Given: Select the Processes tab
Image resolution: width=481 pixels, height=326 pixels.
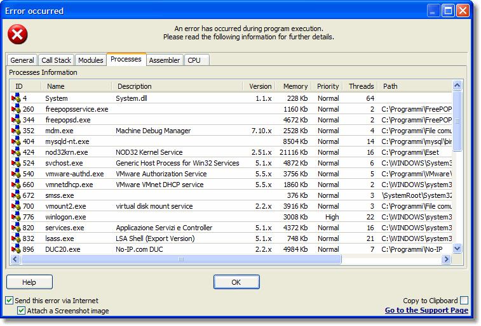Looking at the screenshot, I should [x=126, y=59].
